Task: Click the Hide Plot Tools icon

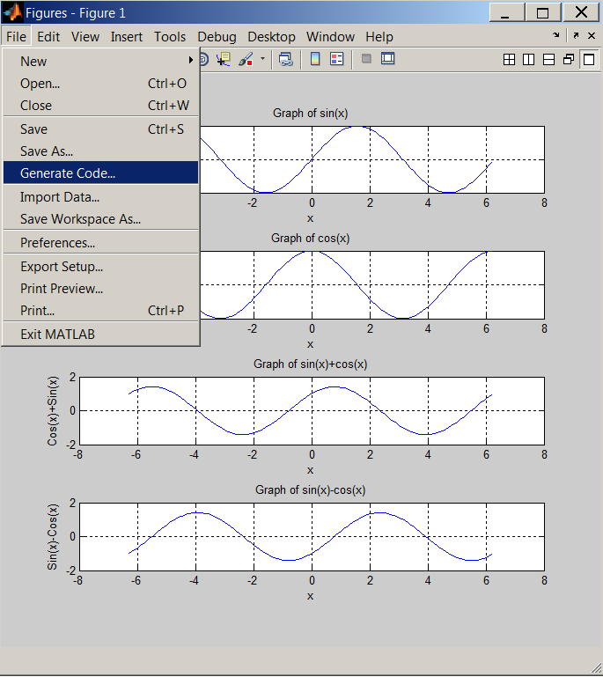Action: 366,59
